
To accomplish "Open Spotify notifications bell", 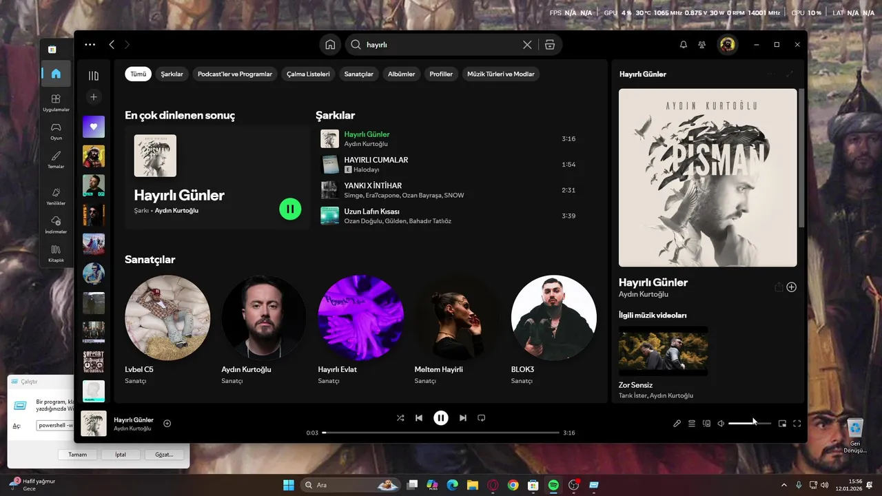I will tap(684, 45).
